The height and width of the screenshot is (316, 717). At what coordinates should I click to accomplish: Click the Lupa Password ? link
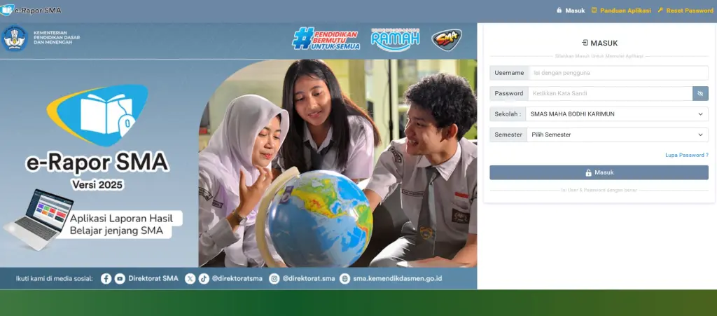coord(687,155)
